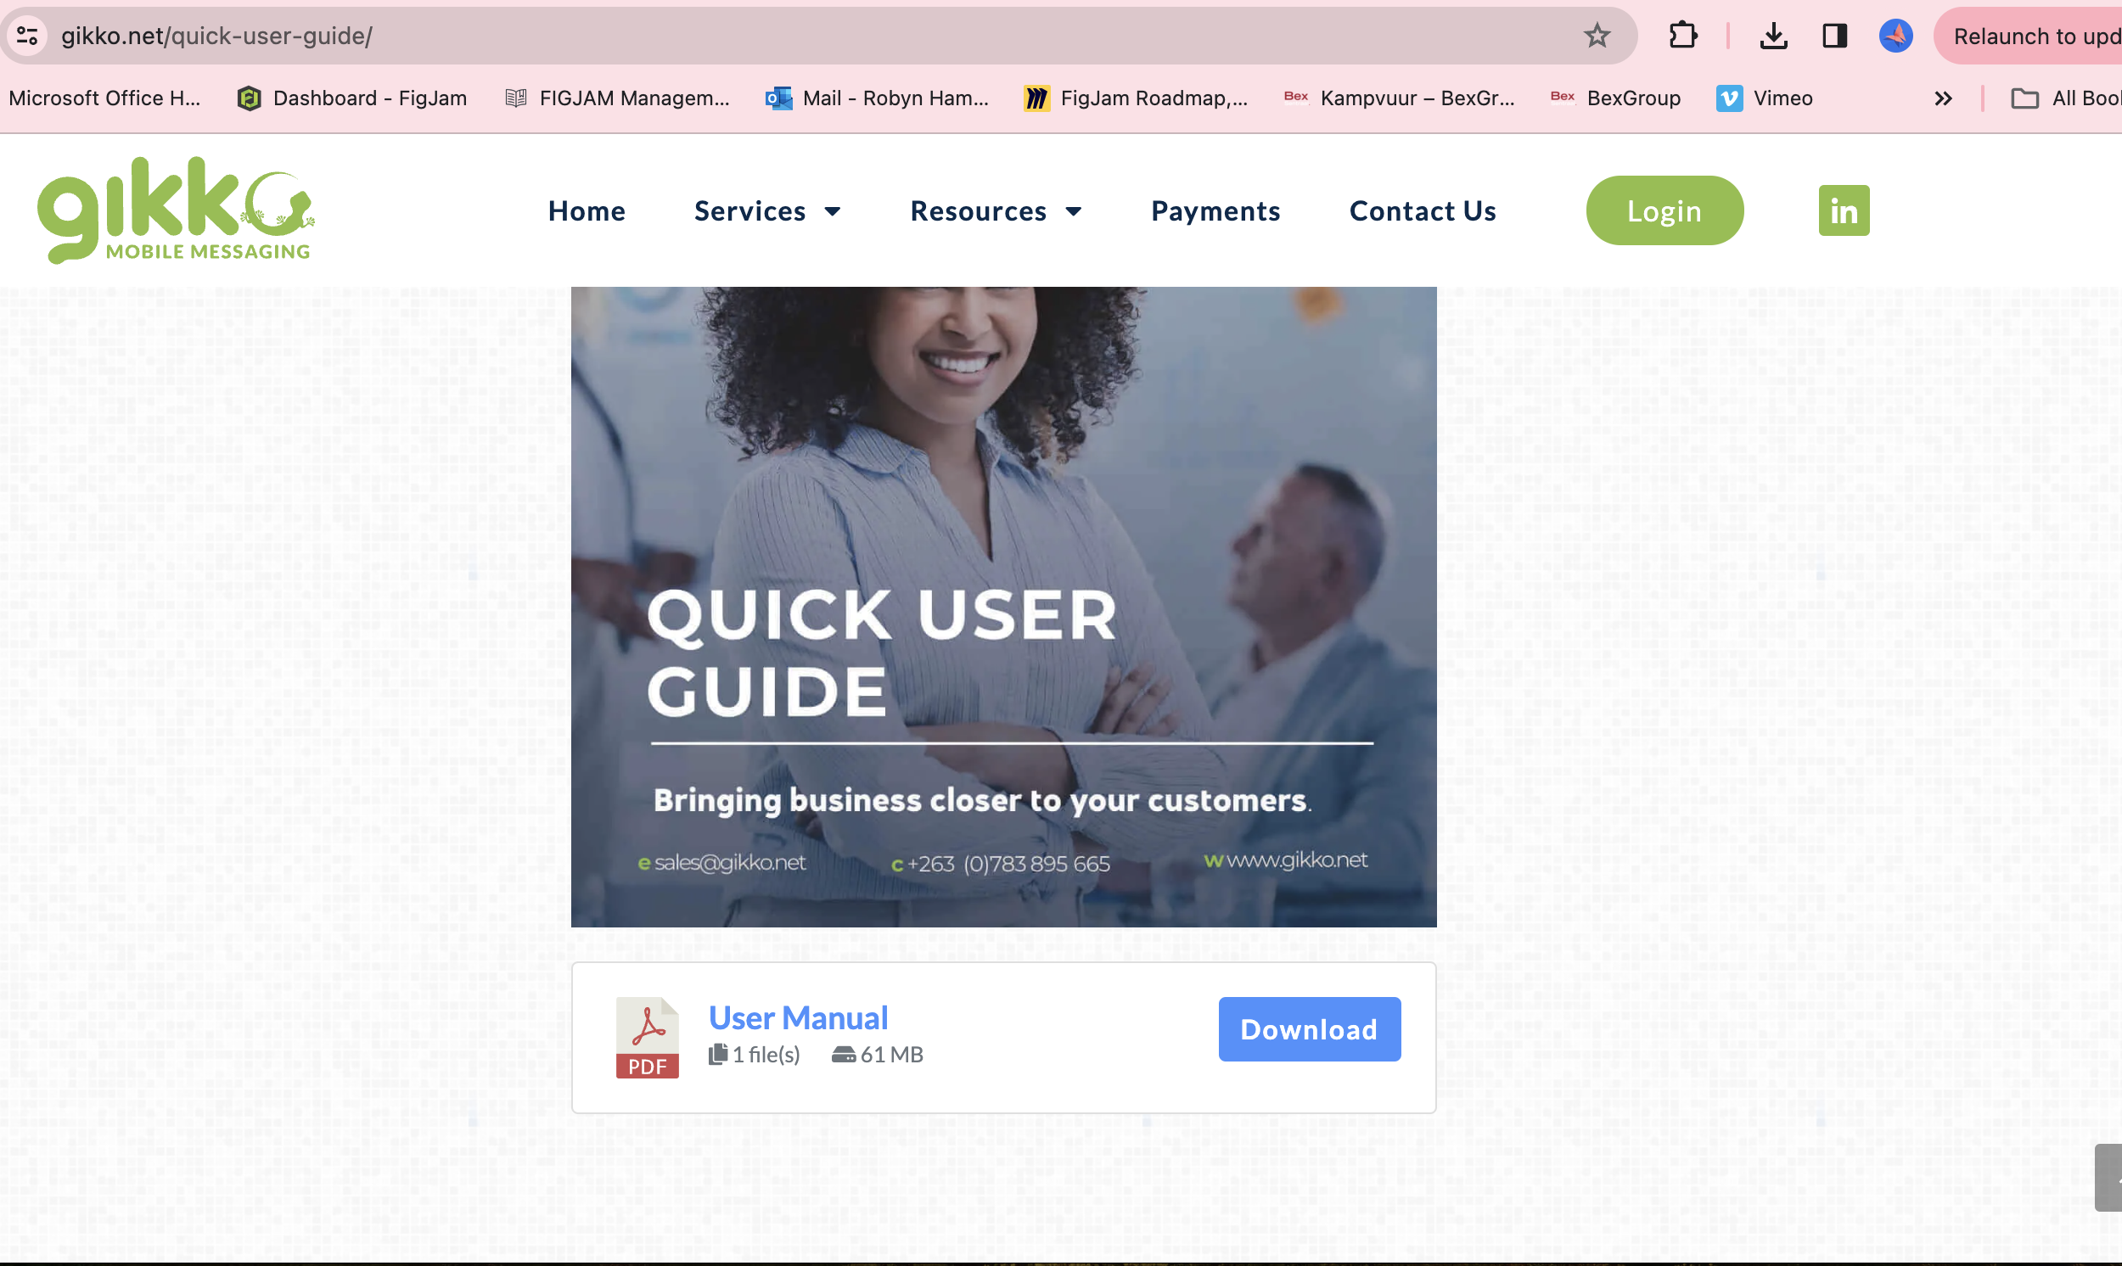This screenshot has width=2122, height=1266.
Task: Toggle the browser side panel icon
Action: pos(1834,36)
